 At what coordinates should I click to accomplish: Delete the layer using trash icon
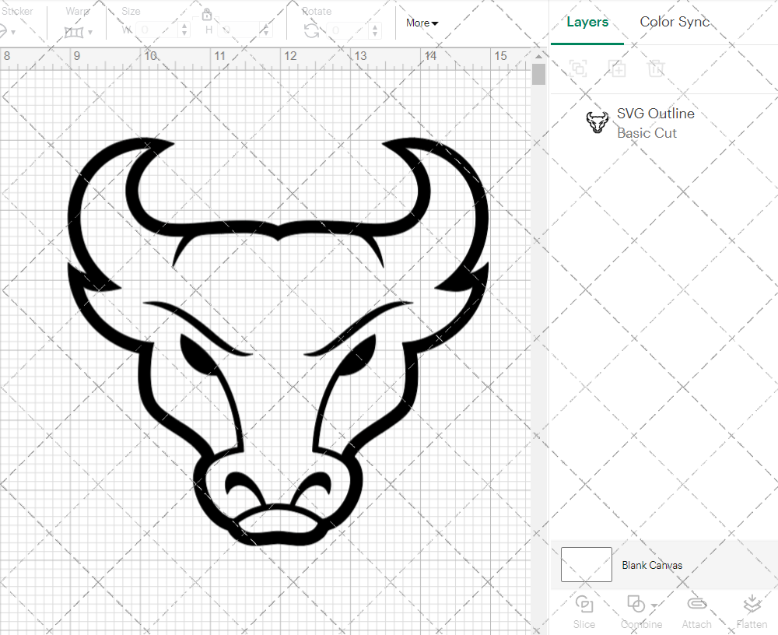tap(656, 68)
